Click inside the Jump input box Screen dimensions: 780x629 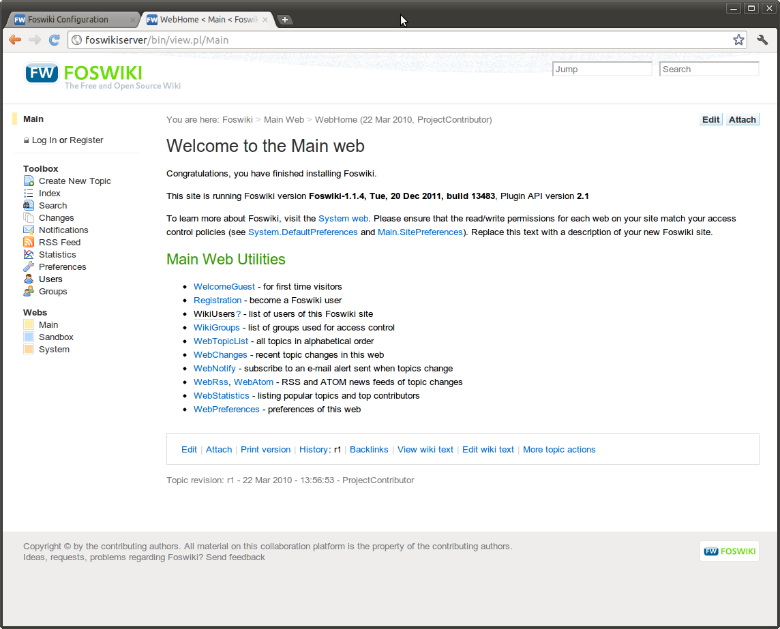tap(601, 69)
